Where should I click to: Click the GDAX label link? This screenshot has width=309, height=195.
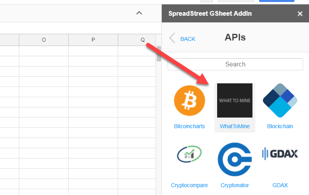point(280,185)
